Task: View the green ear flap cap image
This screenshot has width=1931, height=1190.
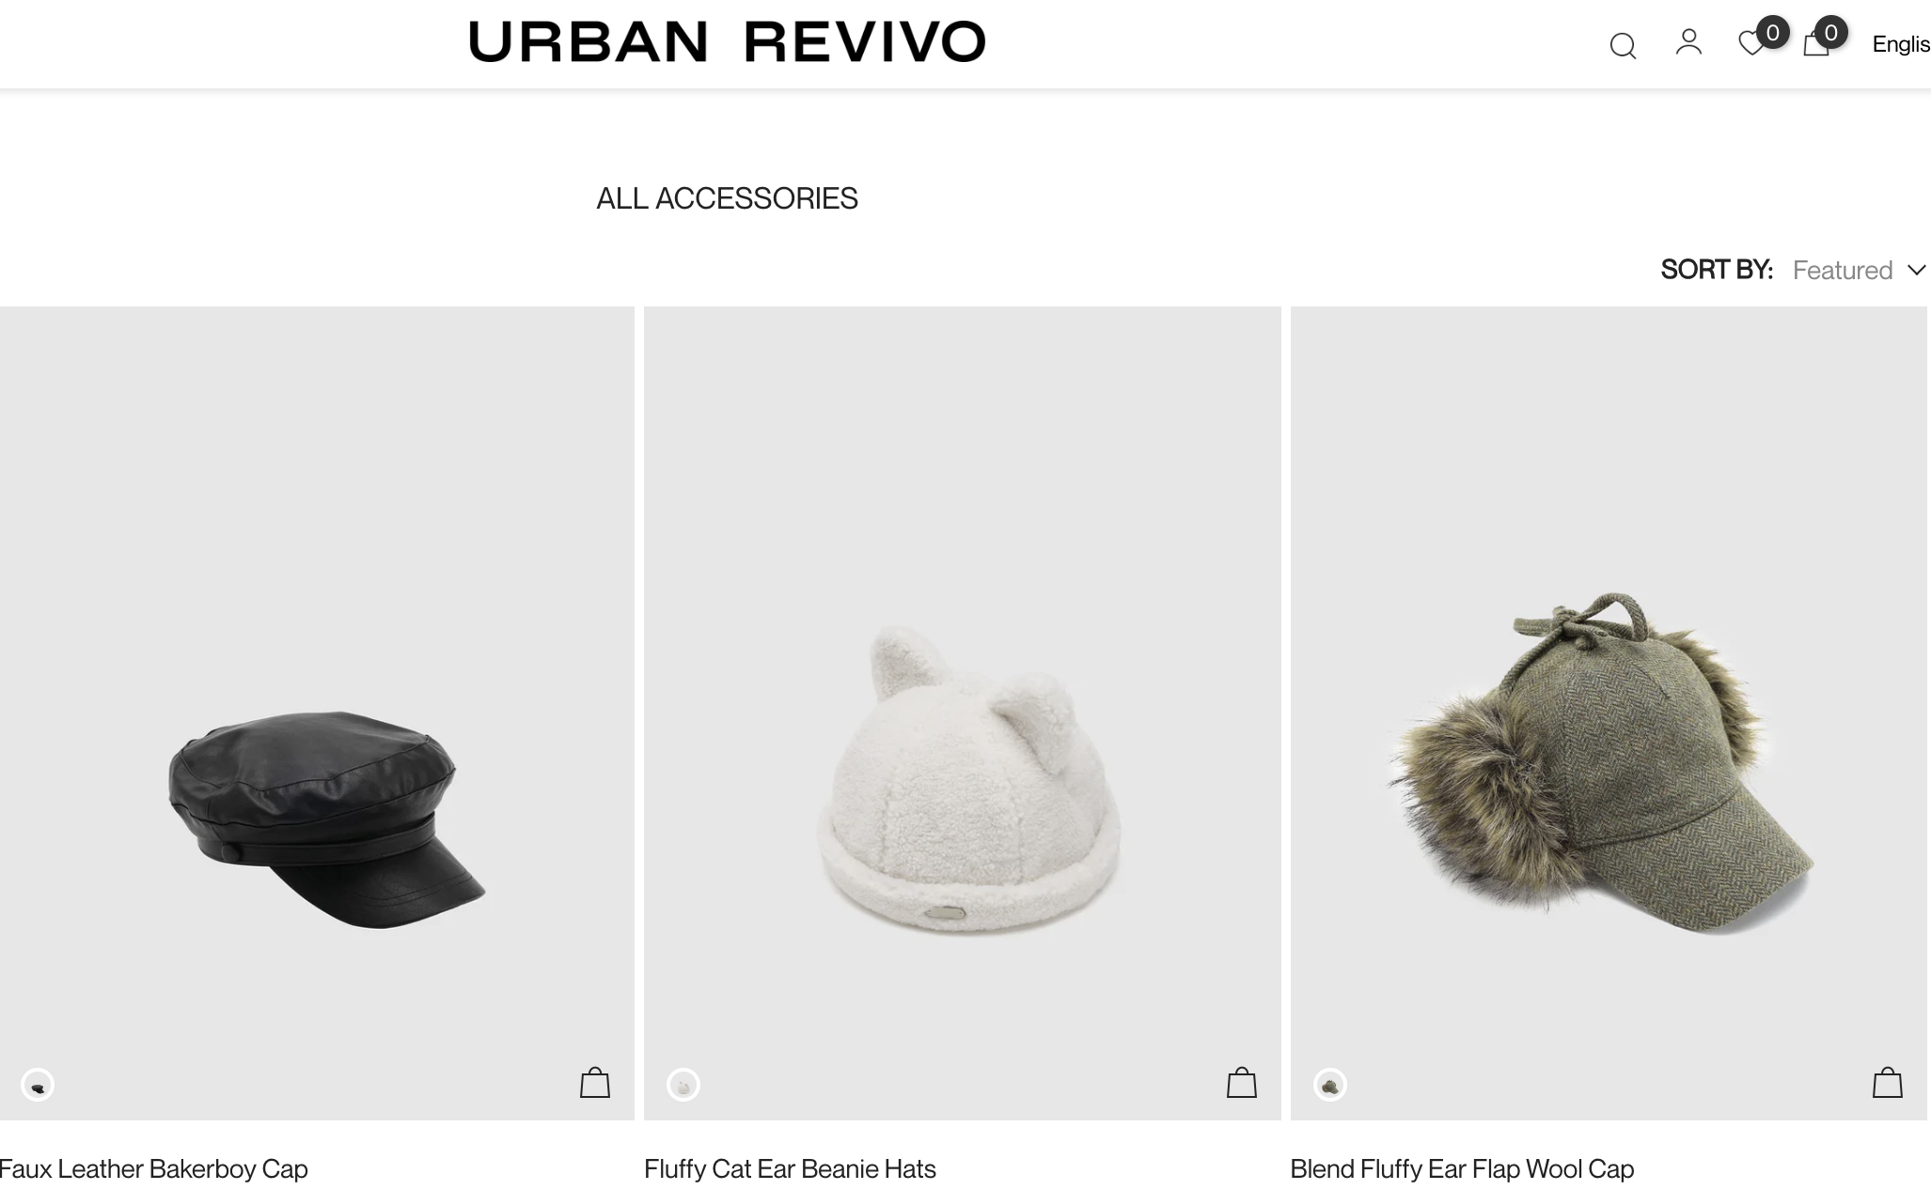Action: click(x=1609, y=713)
